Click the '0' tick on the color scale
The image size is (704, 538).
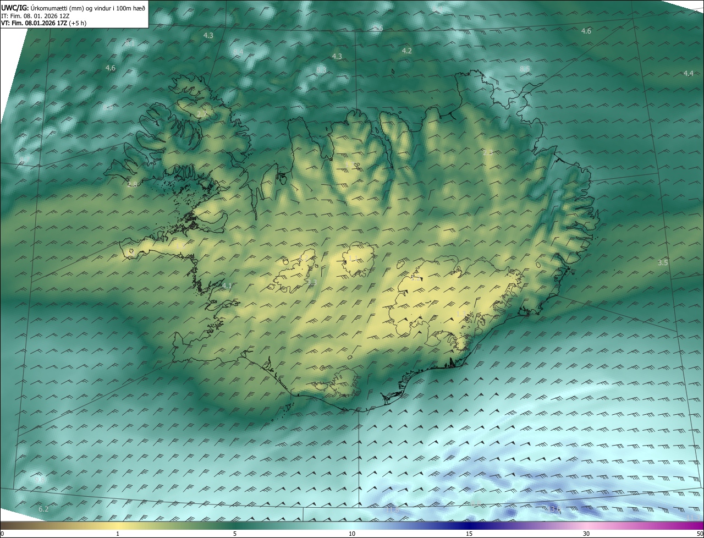click(2, 534)
